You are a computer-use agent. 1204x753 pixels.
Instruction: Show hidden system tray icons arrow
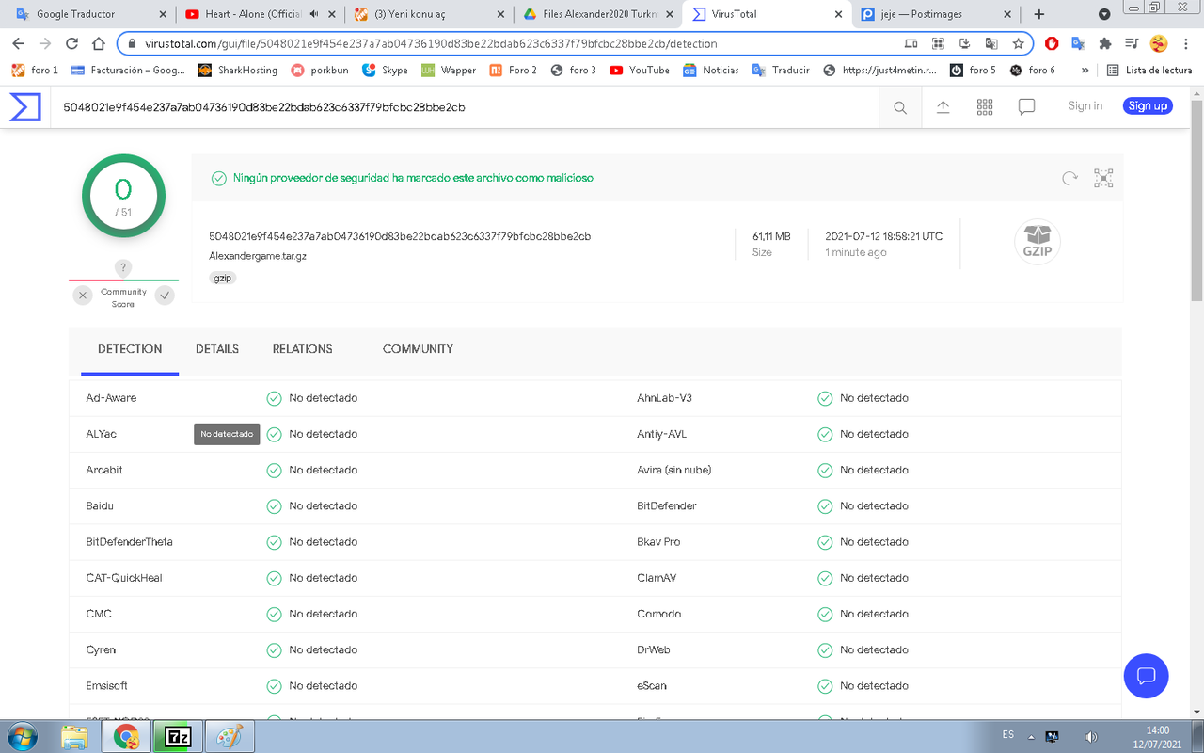(x=1031, y=736)
